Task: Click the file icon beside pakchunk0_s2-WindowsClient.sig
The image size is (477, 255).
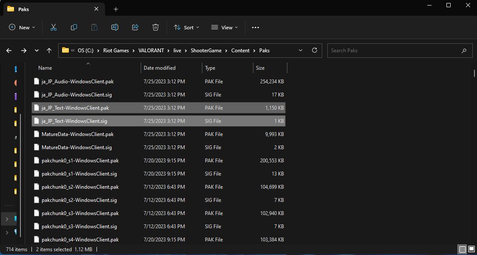Action: [37, 200]
